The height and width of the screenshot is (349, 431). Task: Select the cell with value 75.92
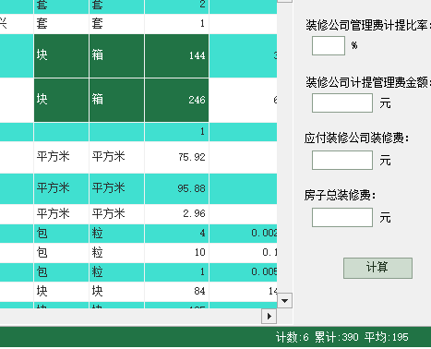(176, 157)
